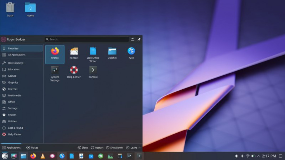This screenshot has height=160, width=285.
Task: Pin the application menu open
Action: pos(139,39)
